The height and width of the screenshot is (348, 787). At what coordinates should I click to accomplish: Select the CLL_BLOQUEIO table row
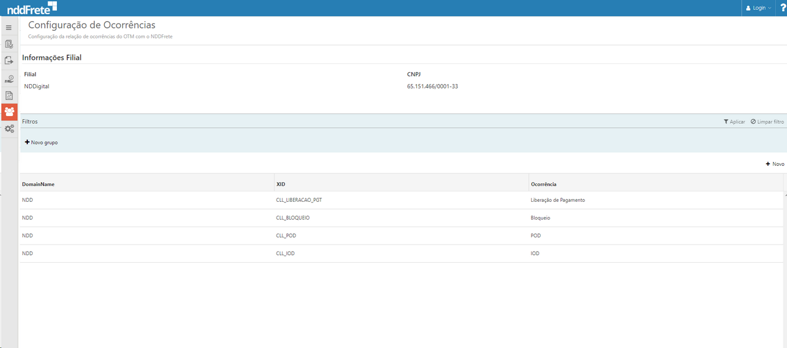[293, 218]
